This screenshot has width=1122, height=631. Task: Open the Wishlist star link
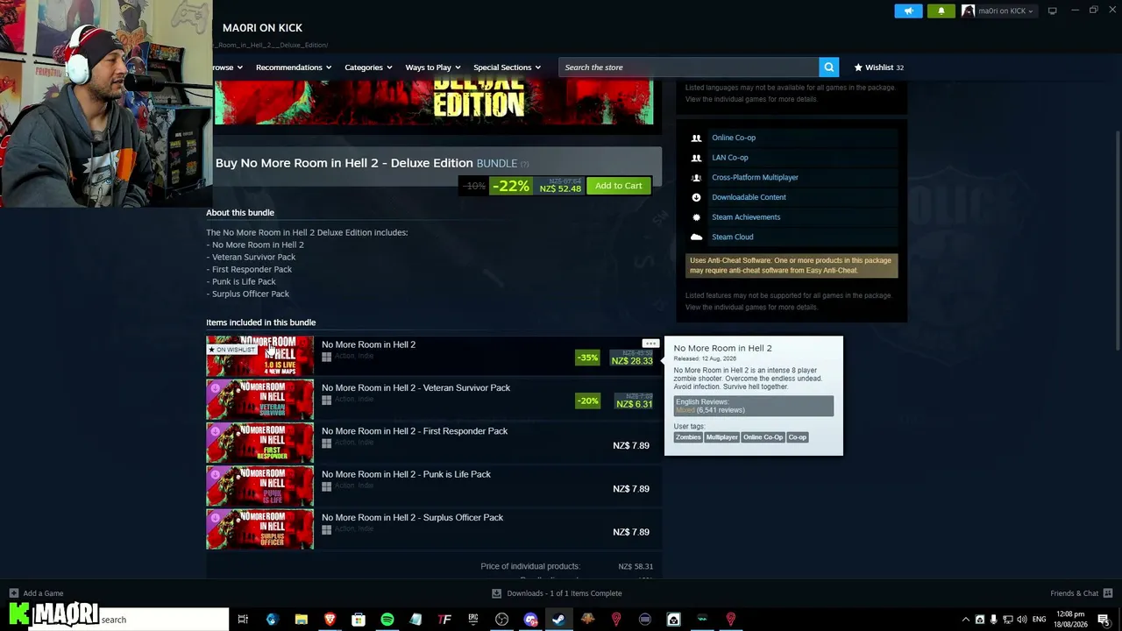tap(878, 67)
